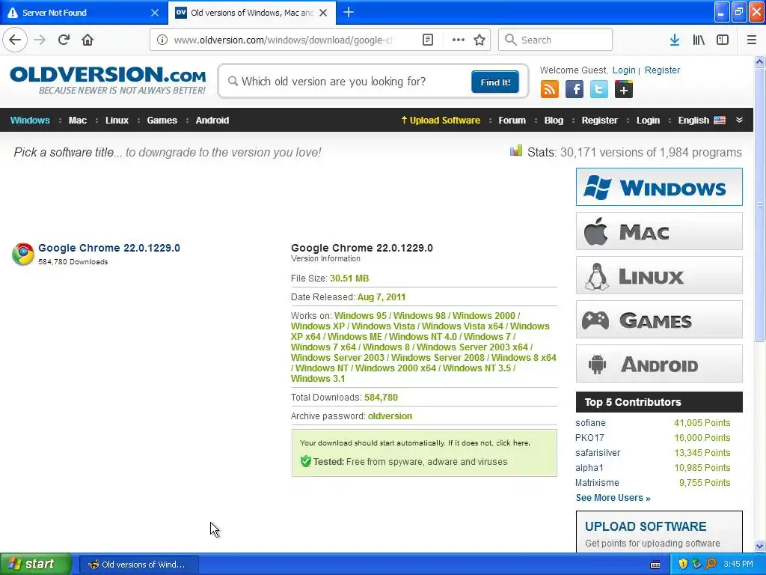Open the downloads arrow panel

pos(675,40)
